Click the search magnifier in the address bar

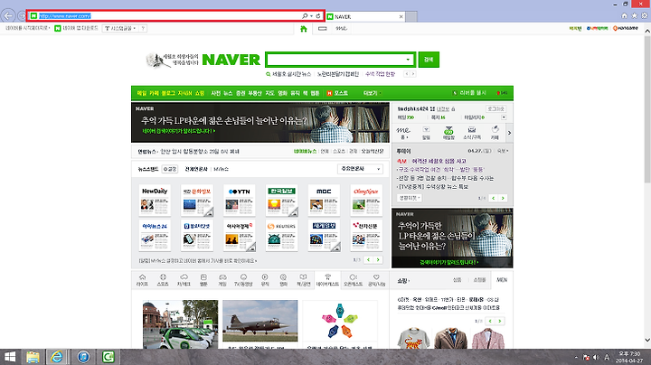(305, 15)
